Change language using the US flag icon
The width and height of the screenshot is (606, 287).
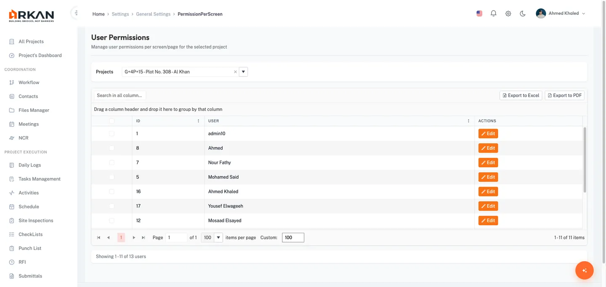479,13
